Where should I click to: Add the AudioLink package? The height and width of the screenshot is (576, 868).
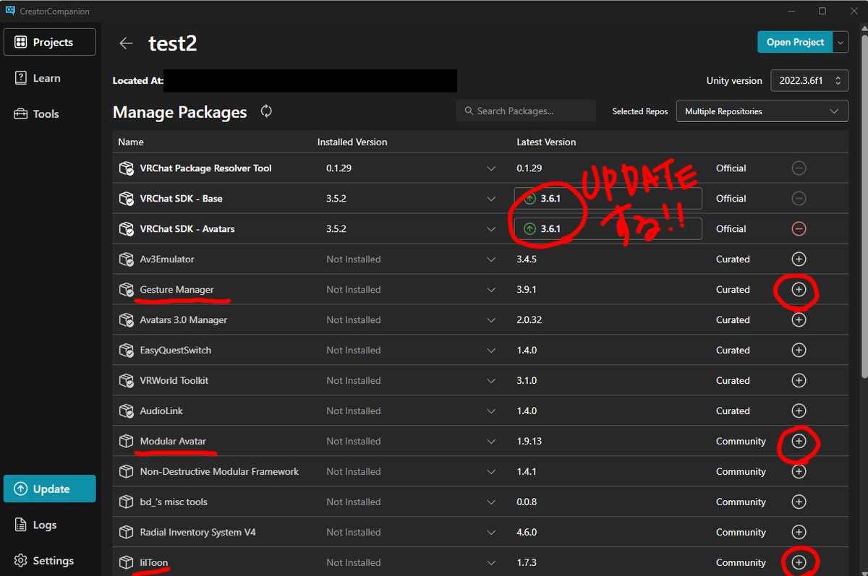799,410
